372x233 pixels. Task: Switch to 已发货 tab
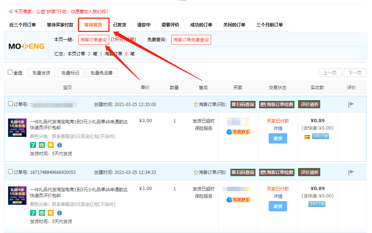coord(119,25)
